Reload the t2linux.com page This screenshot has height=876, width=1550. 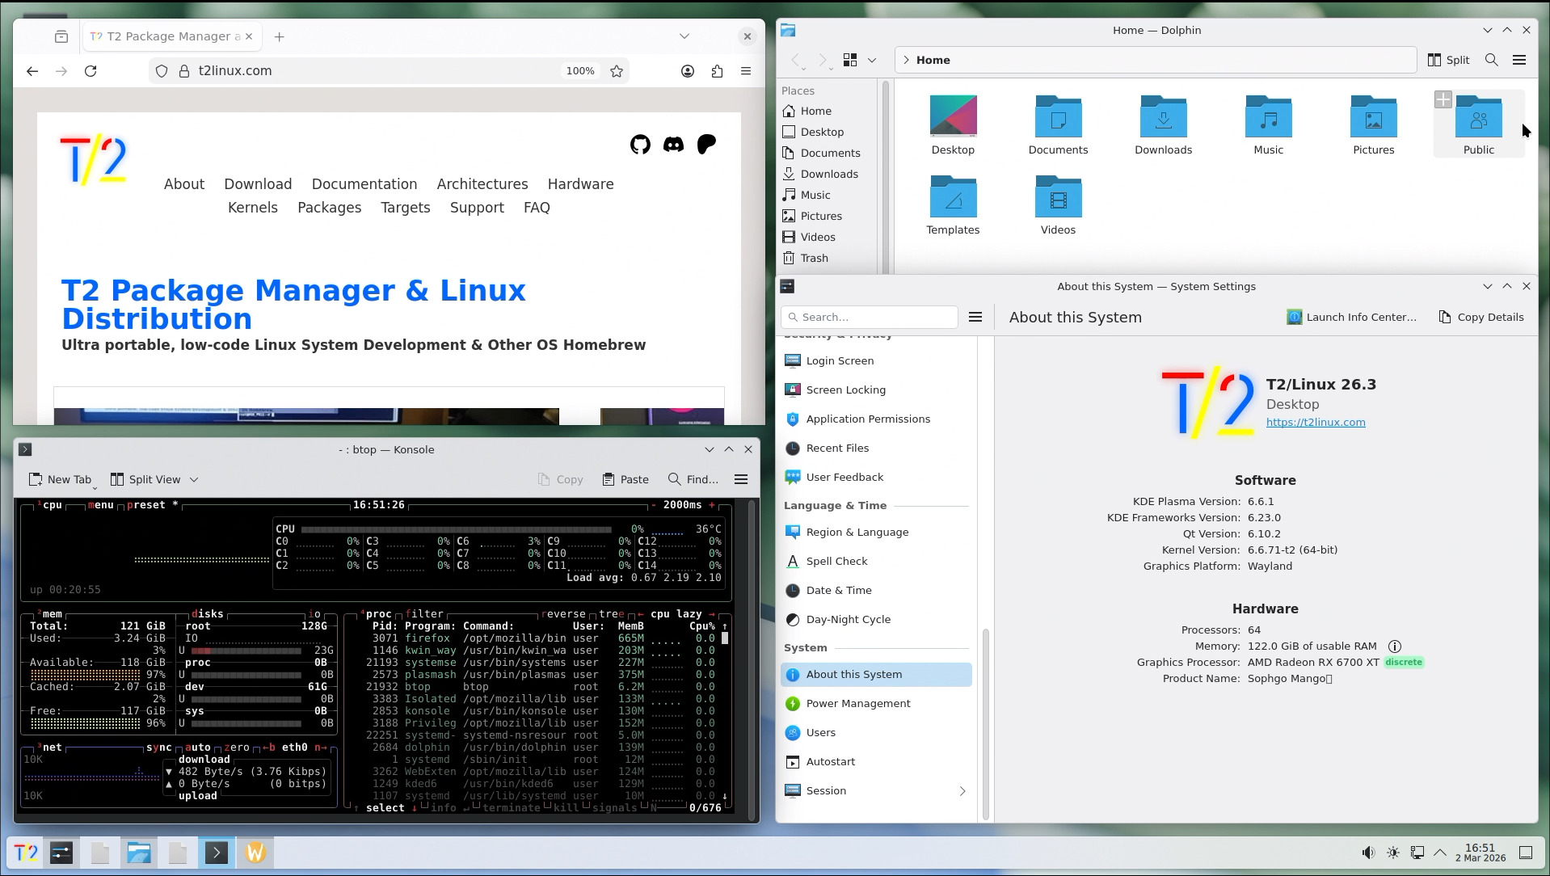point(91,71)
